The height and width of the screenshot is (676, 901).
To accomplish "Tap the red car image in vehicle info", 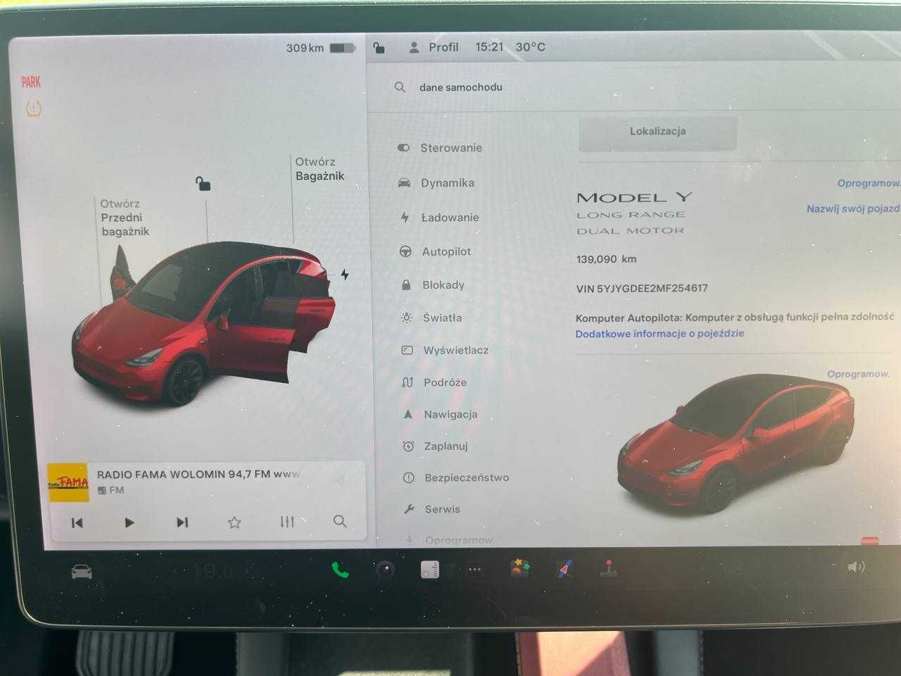I will 736,444.
